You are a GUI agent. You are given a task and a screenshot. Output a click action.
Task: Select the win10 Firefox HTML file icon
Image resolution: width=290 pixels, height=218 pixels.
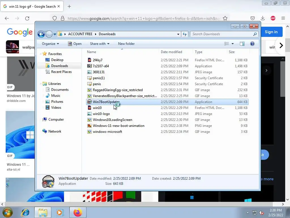[x=89, y=108]
